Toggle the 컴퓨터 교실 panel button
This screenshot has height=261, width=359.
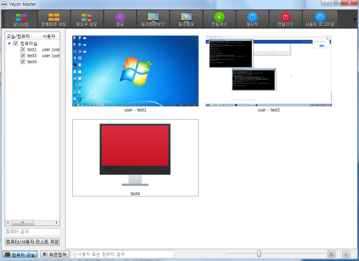20,254
